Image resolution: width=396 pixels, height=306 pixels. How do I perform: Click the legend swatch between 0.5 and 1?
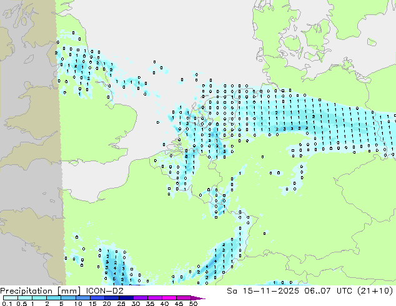click(x=25, y=298)
